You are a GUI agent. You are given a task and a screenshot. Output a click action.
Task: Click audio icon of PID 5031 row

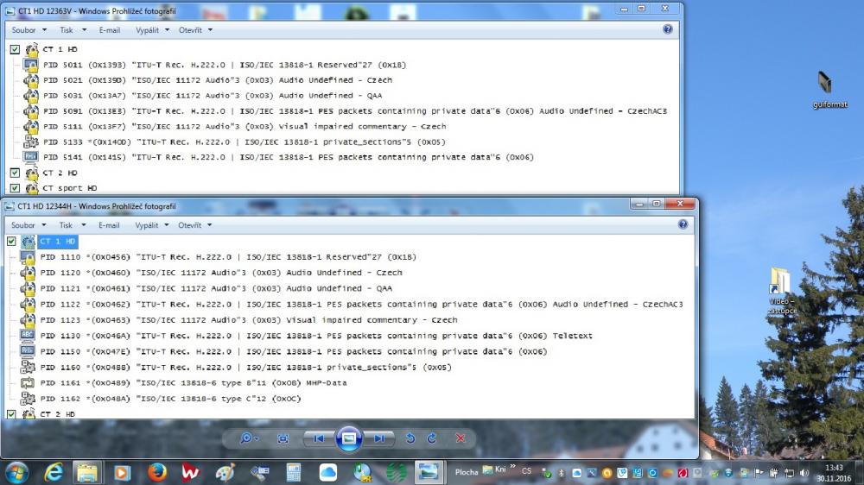[x=31, y=96]
